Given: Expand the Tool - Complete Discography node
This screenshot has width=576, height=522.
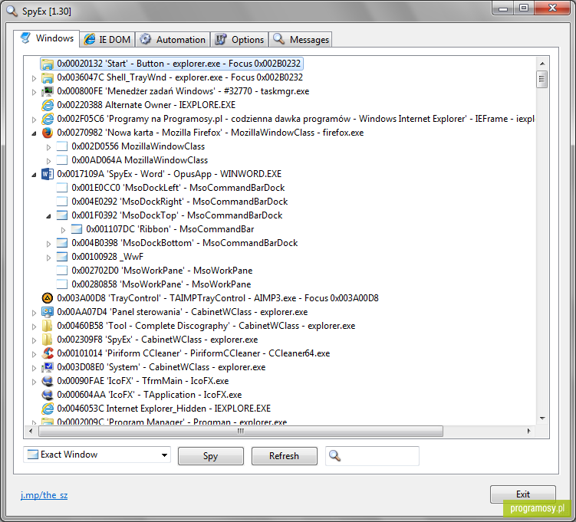Looking at the screenshot, I should click(34, 327).
